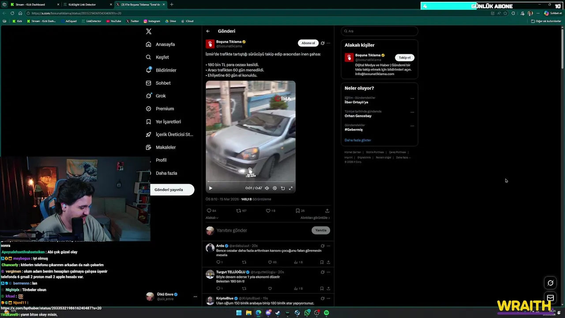Mute the video volume icon

click(x=267, y=188)
